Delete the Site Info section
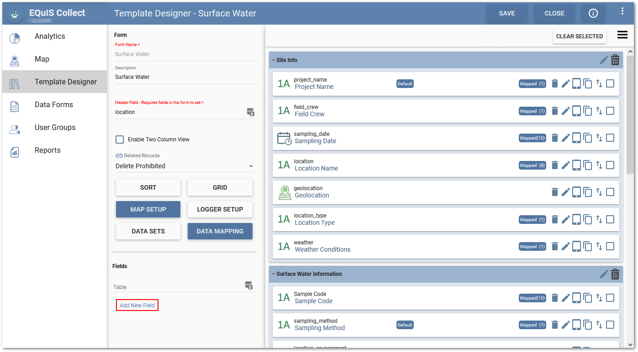This screenshot has height=352, width=638. click(615, 60)
